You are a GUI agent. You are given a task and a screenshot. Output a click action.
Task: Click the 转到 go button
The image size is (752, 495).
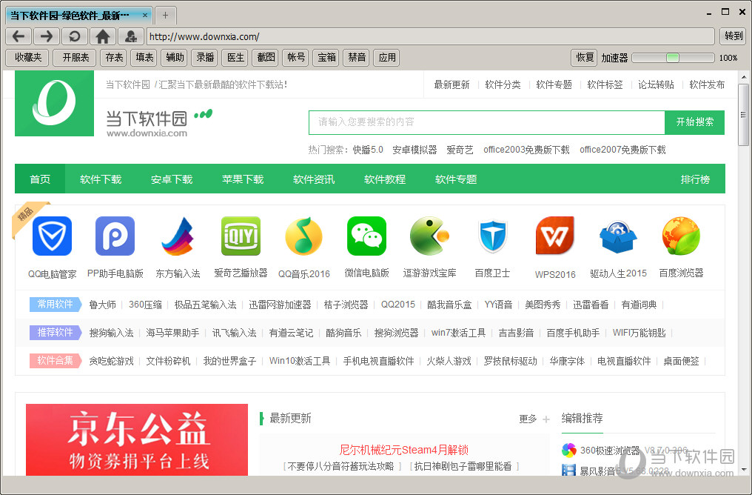point(732,36)
